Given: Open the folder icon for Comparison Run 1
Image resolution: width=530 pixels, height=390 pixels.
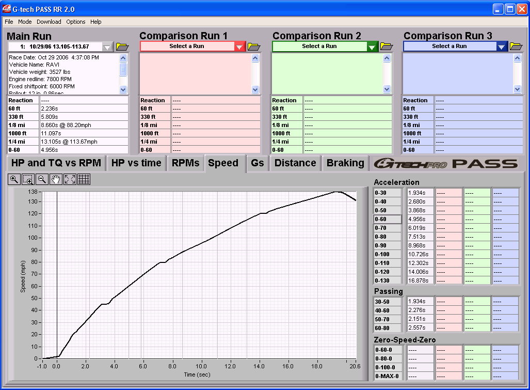Looking at the screenshot, I should click(x=254, y=46).
